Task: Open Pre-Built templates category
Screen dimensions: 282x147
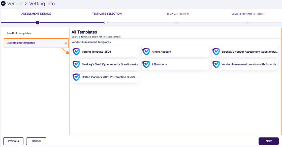Action: (x=19, y=33)
